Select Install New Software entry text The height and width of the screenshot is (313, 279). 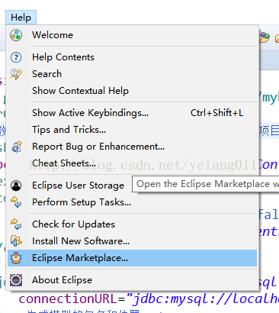(x=81, y=241)
